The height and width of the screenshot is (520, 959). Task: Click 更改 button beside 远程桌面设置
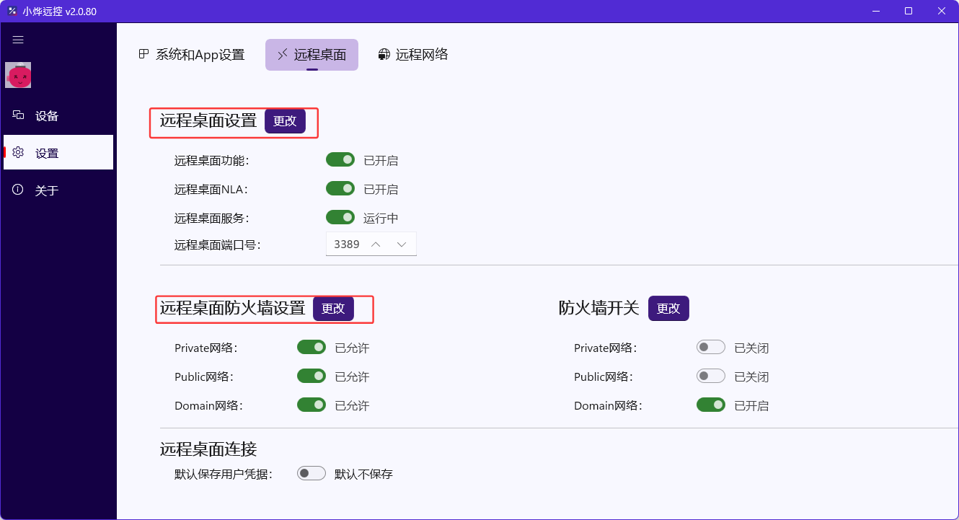click(285, 121)
